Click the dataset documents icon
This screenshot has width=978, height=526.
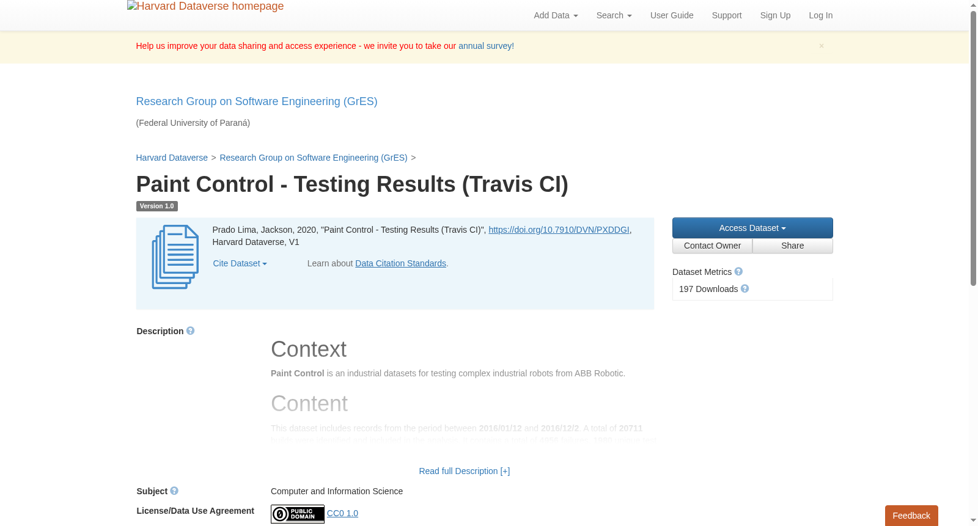click(x=175, y=257)
